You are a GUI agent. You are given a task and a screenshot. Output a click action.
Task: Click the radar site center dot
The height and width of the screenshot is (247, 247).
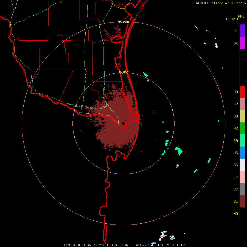[123, 123]
